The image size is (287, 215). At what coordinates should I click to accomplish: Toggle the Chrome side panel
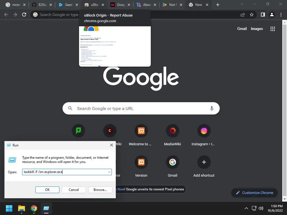(263, 15)
